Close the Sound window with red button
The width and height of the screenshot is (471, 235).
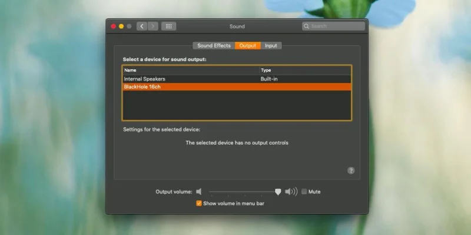click(113, 26)
